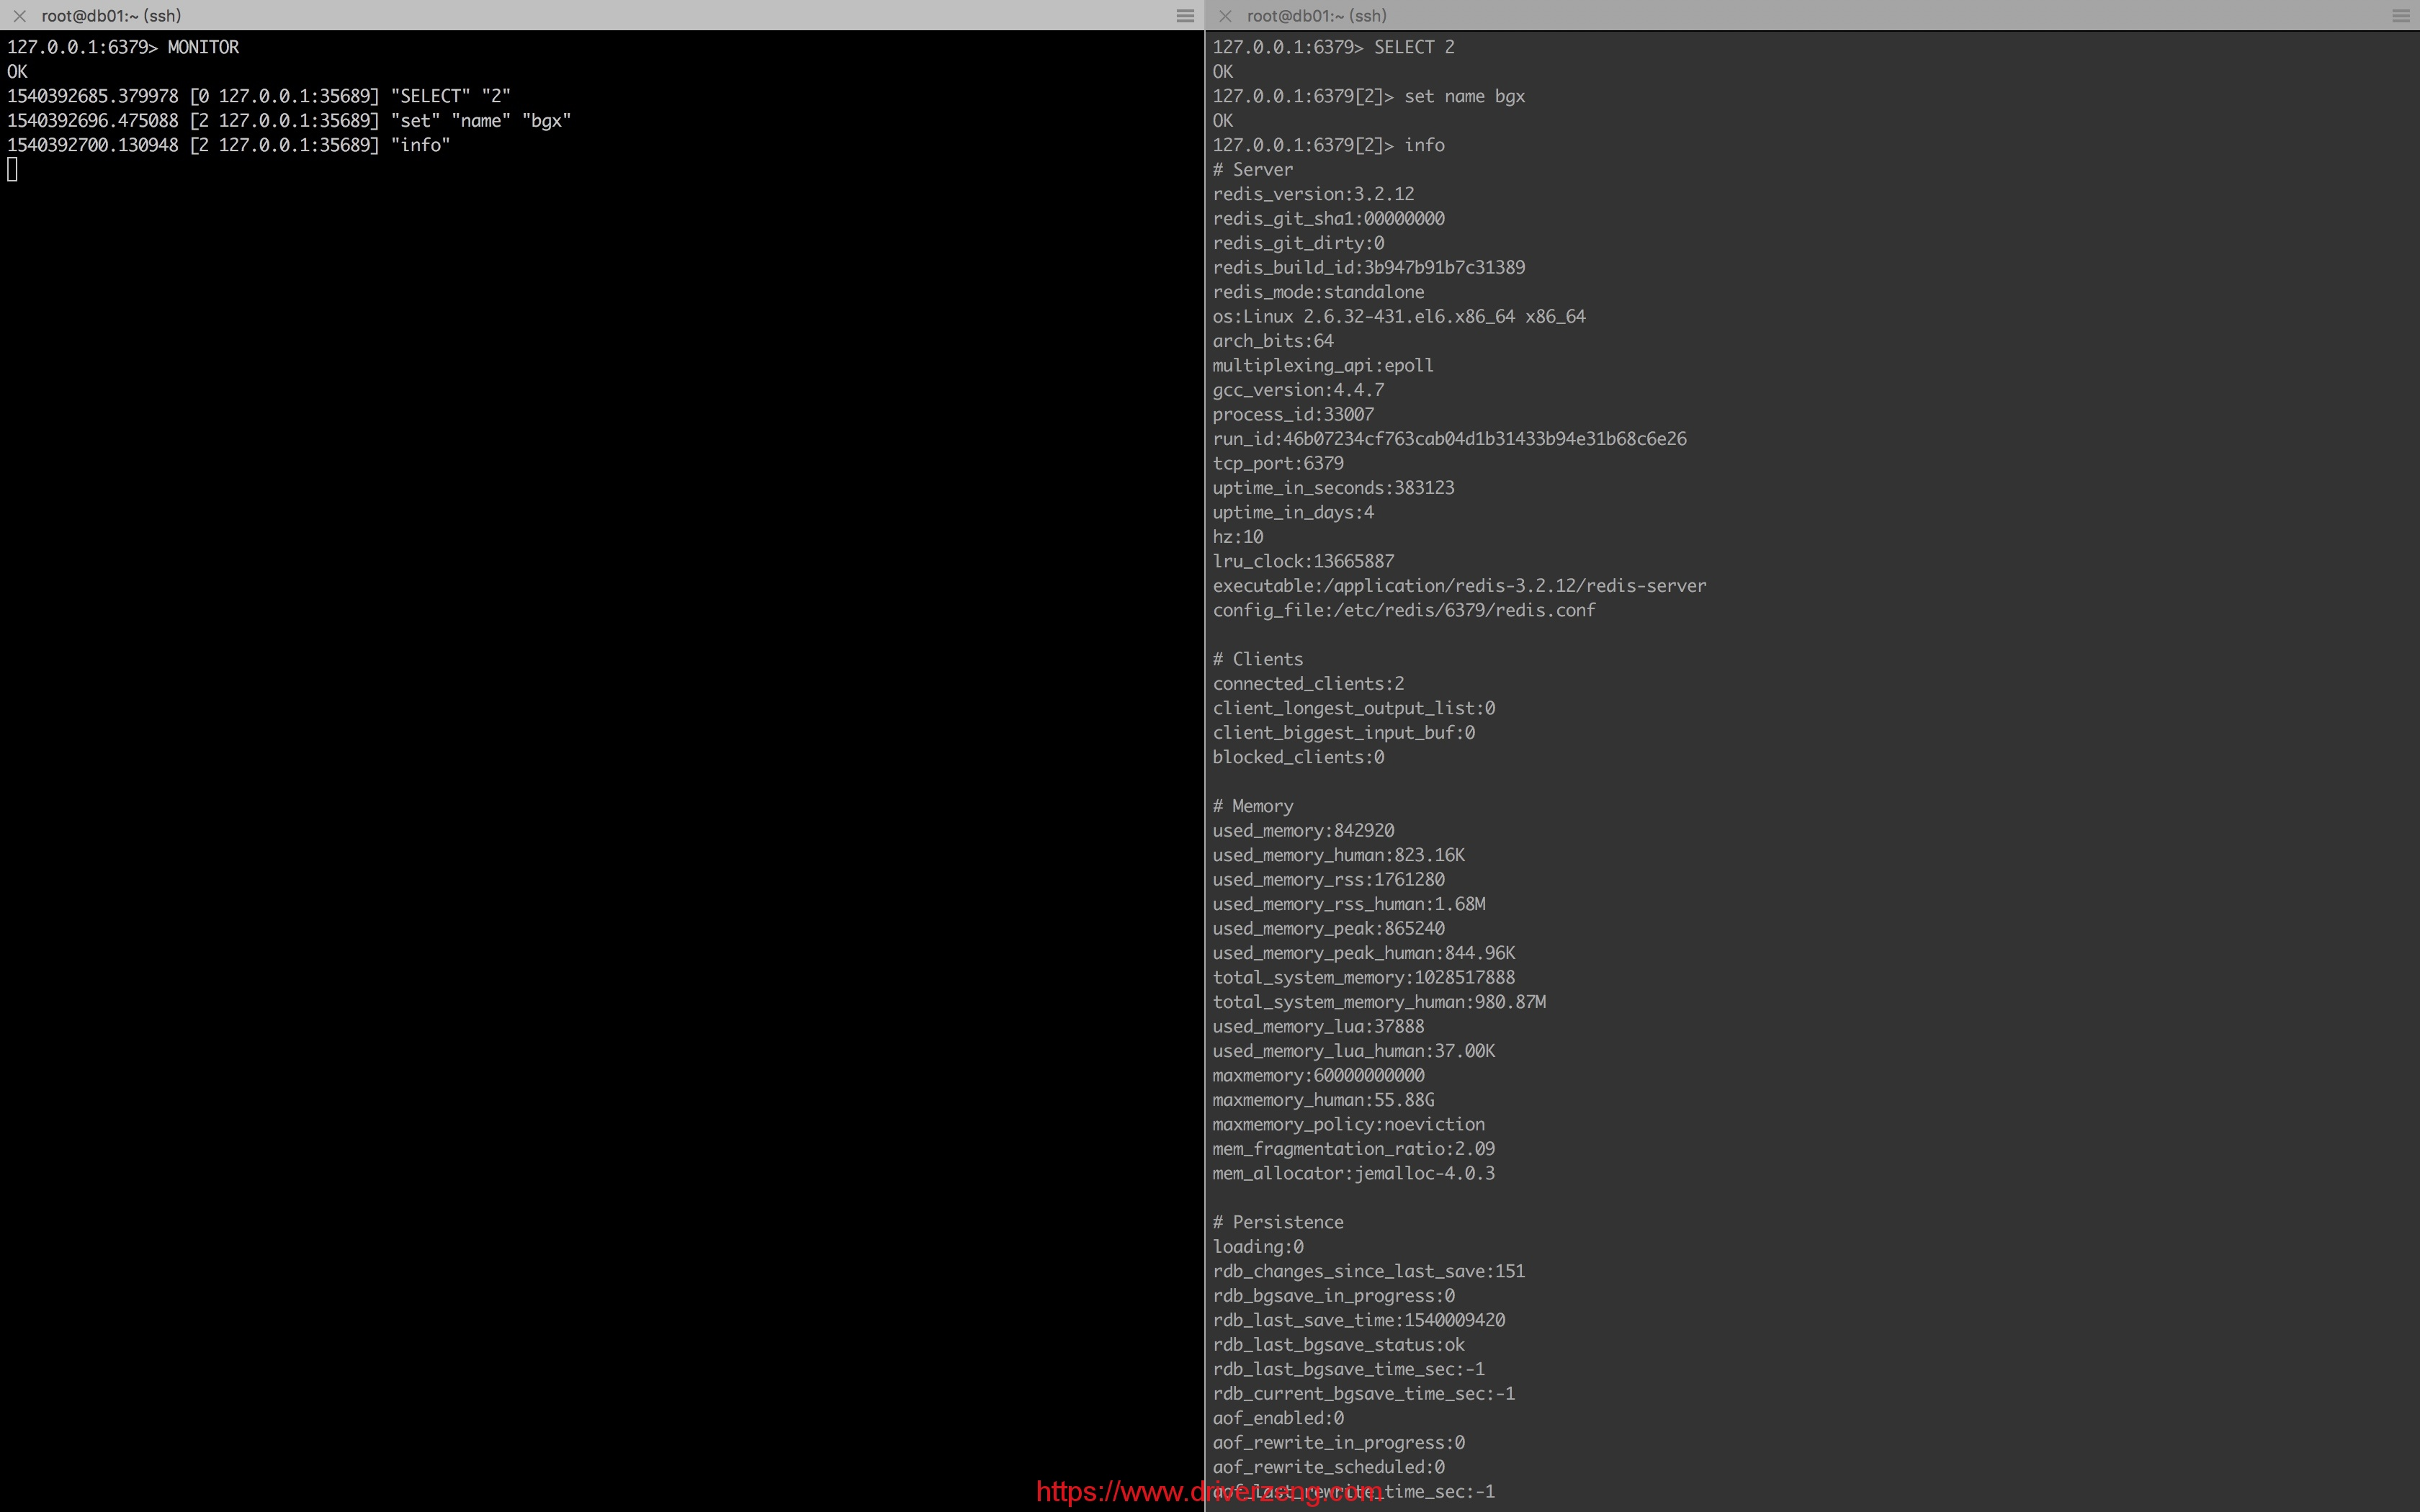The width and height of the screenshot is (2420, 1512).
Task: Click redis_version:3.2.12 line
Action: pyautogui.click(x=1314, y=194)
